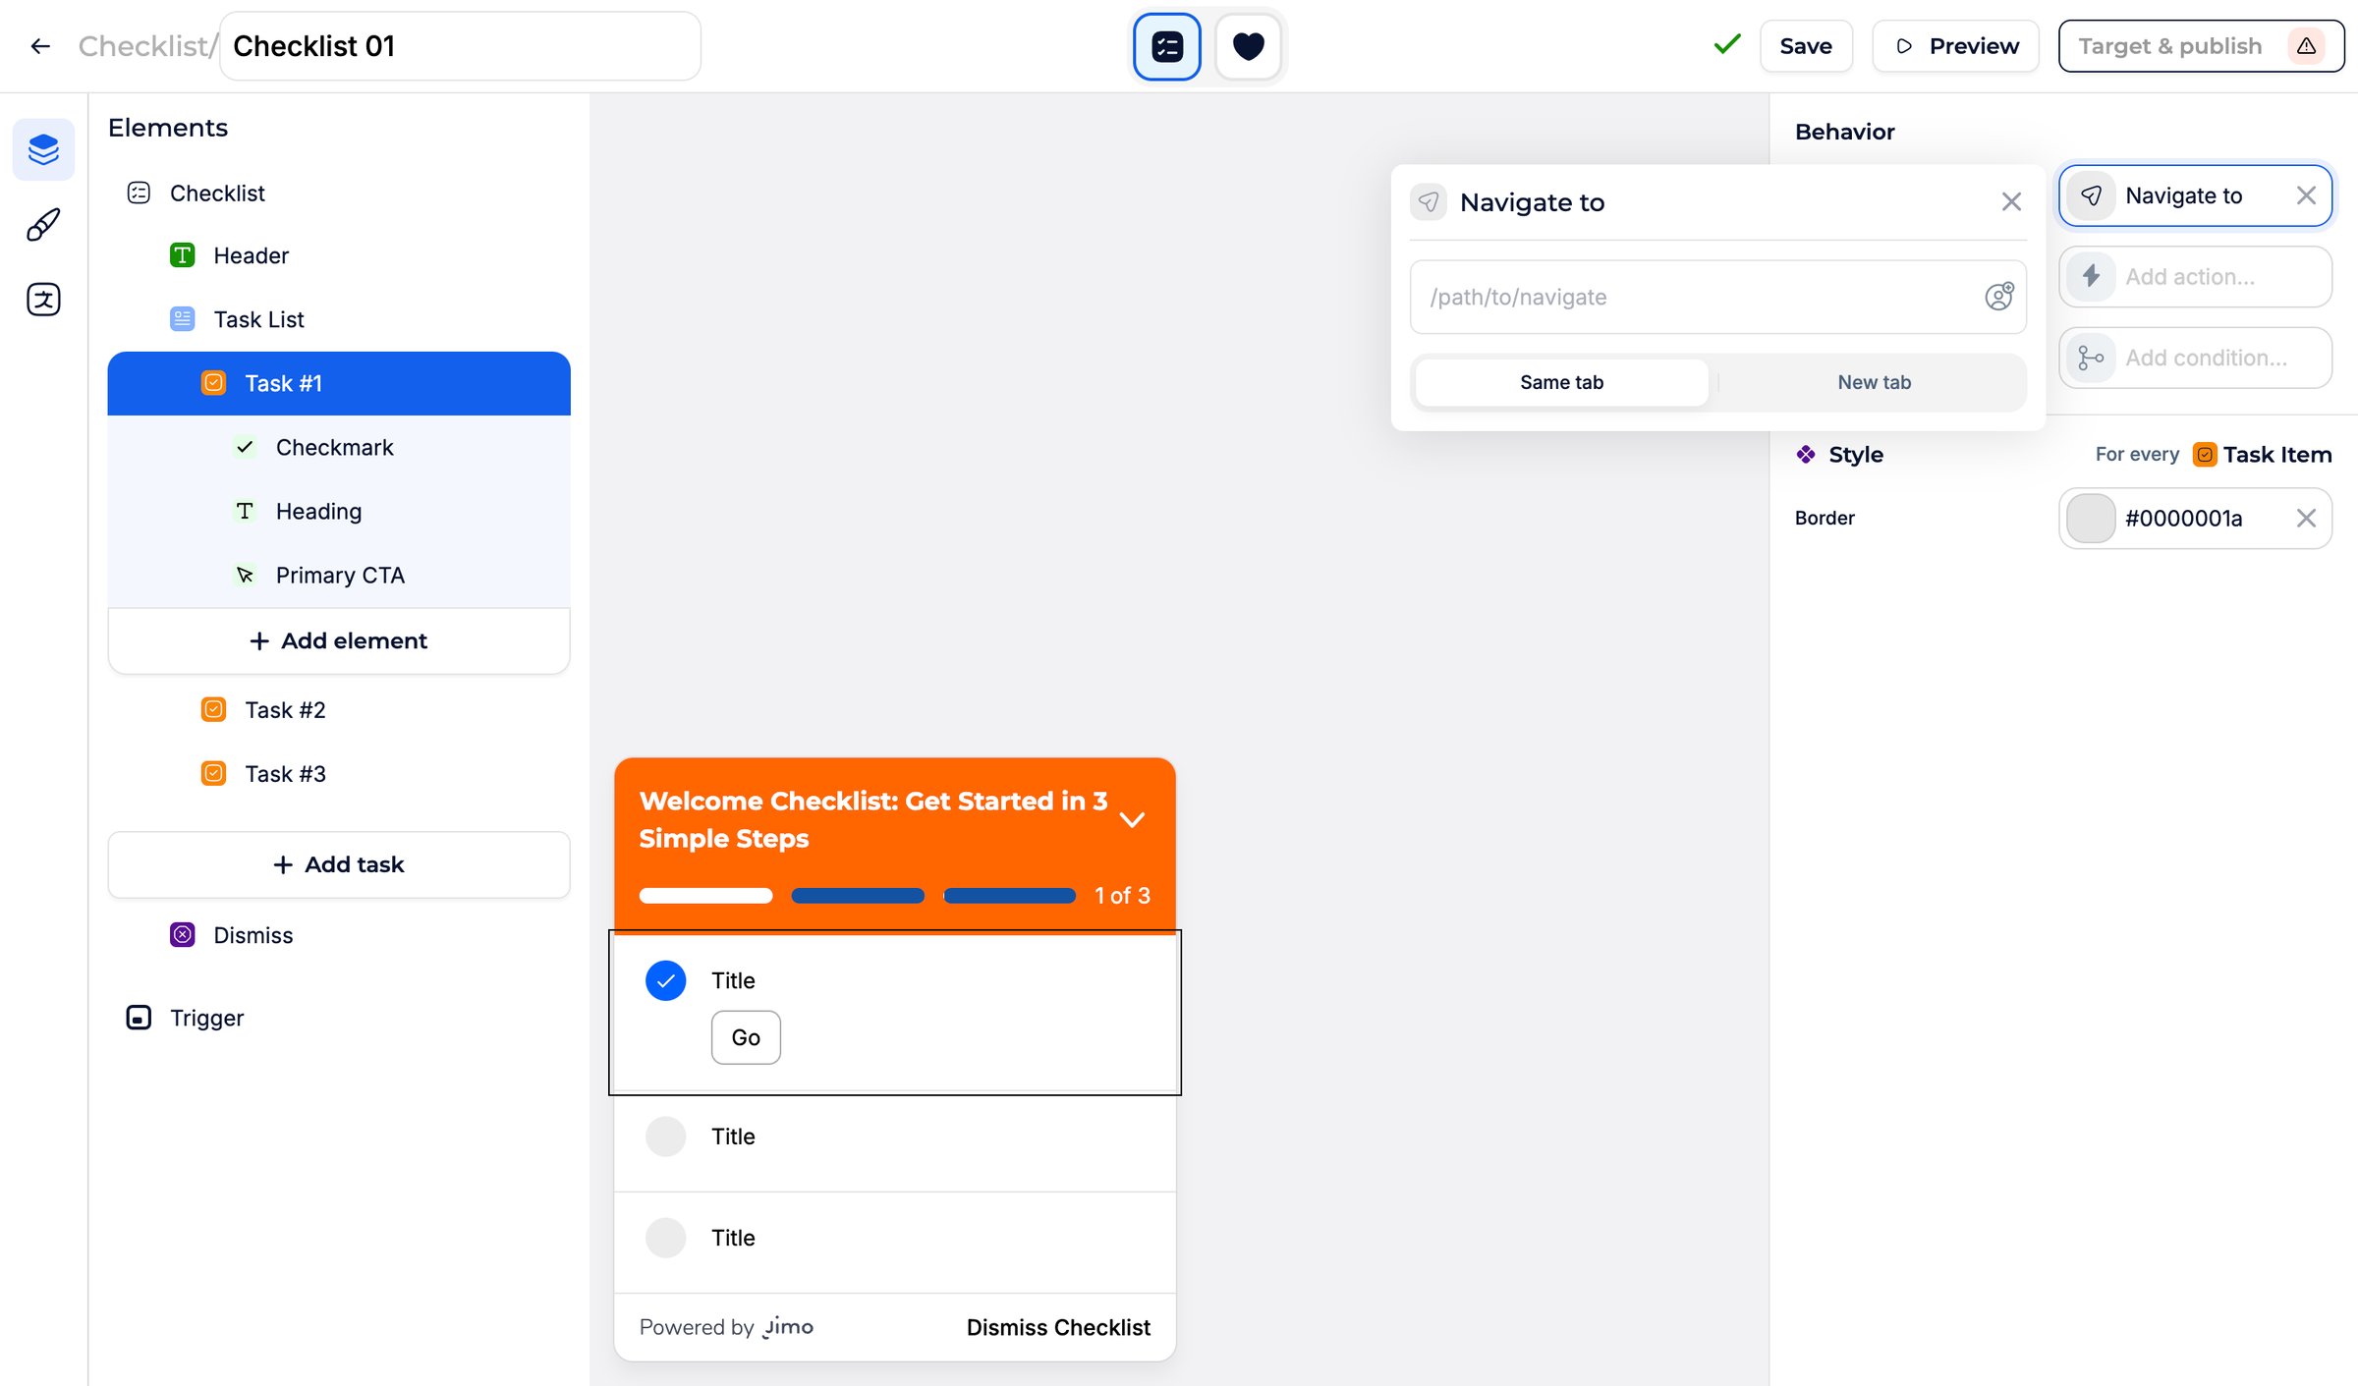Open the translation sidebar icon
2358x1386 pixels.
click(43, 300)
